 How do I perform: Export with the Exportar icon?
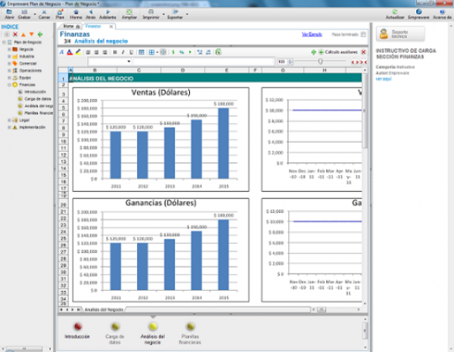(175, 14)
